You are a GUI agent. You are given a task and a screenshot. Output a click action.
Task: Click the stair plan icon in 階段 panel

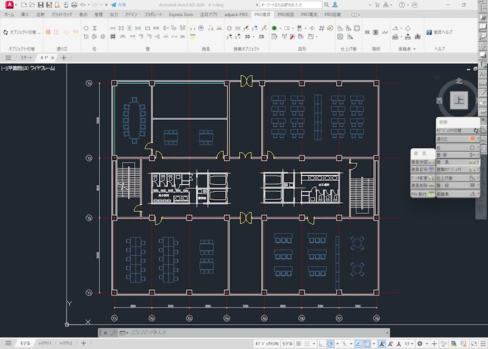pyautogui.click(x=367, y=32)
